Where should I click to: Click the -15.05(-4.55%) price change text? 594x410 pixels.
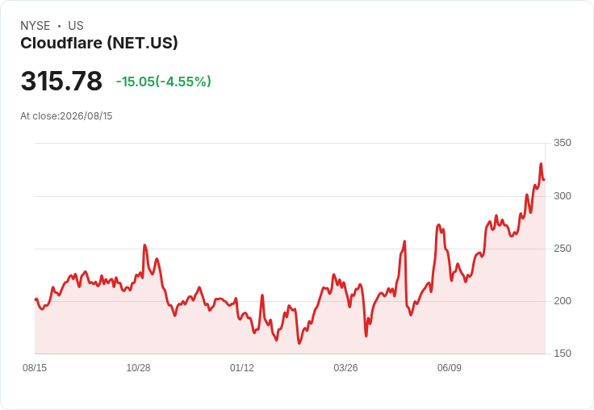point(163,81)
